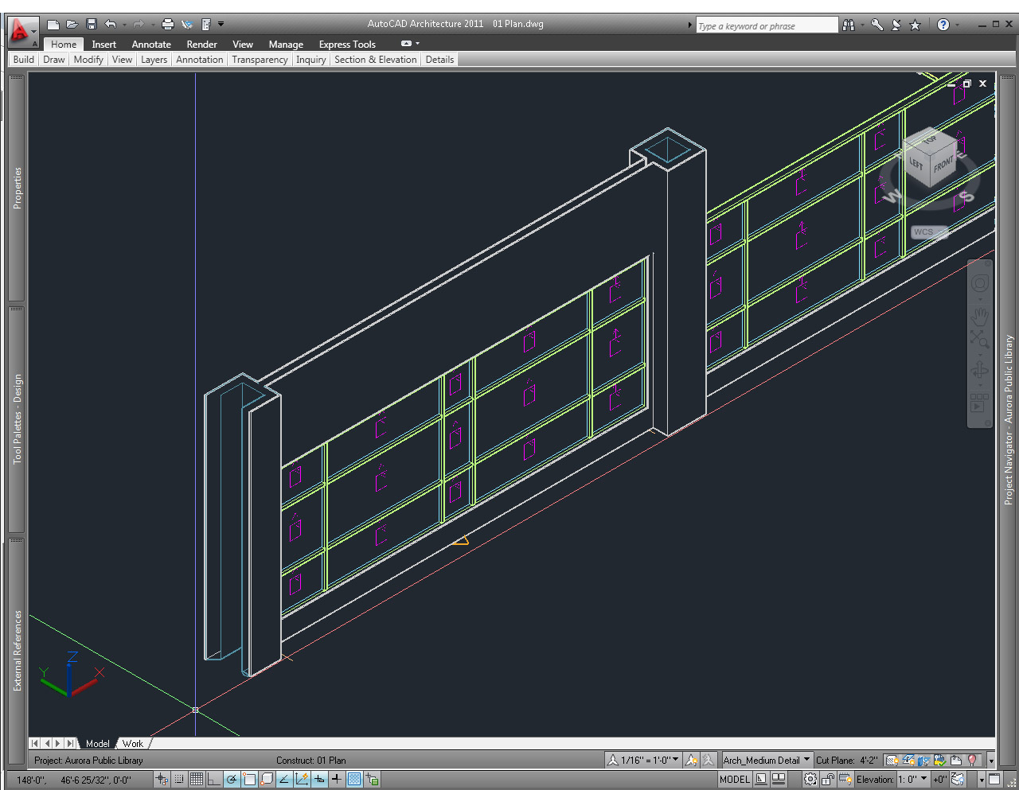1019x790 pixels.
Task: Expand the Properties palette side tab
Action: 17,189
